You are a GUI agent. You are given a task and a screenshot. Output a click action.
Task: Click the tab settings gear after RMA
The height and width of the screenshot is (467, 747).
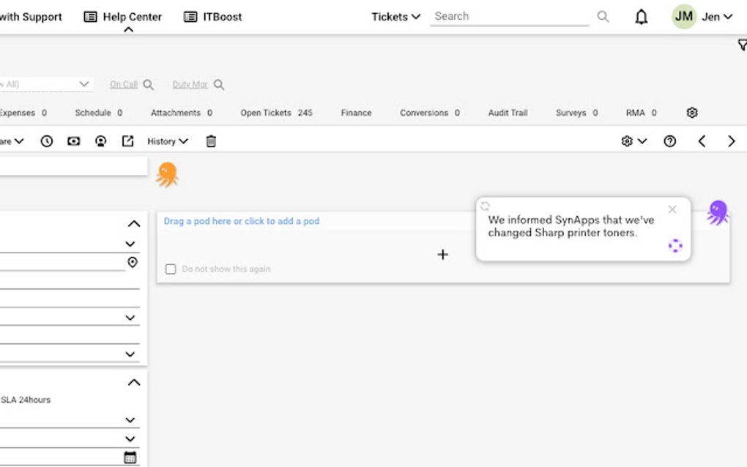tap(692, 113)
